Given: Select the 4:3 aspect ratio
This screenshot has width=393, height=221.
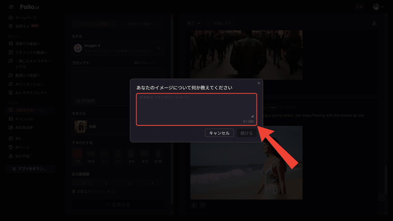Looking at the screenshot, I should pos(145,156).
